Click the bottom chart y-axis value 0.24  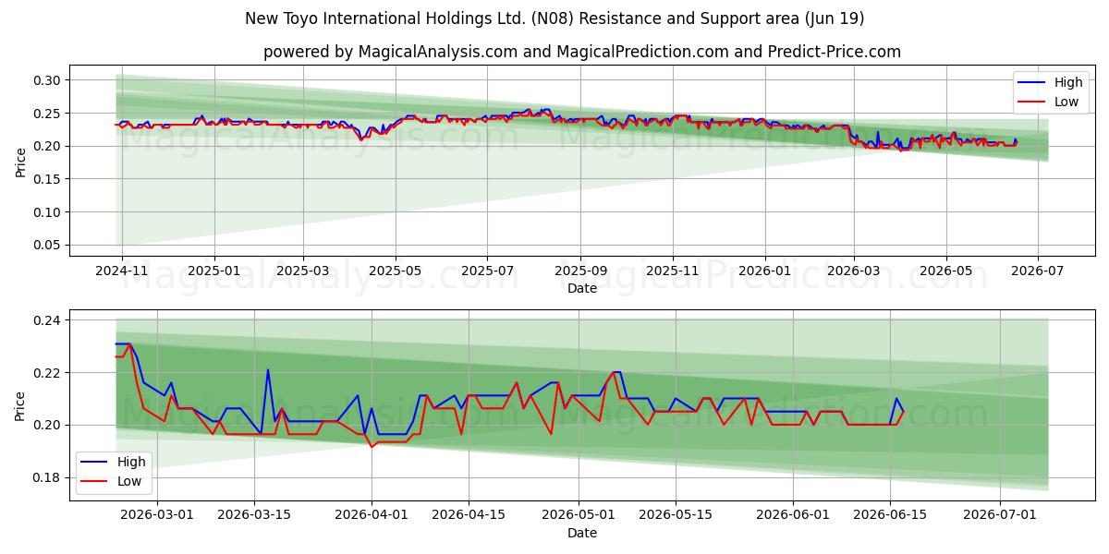[x=46, y=320]
